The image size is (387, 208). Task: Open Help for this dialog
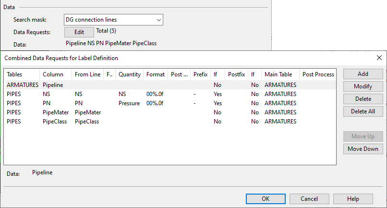click(x=353, y=199)
